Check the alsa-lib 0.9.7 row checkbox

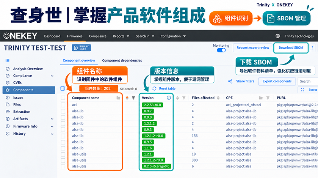[63, 111]
